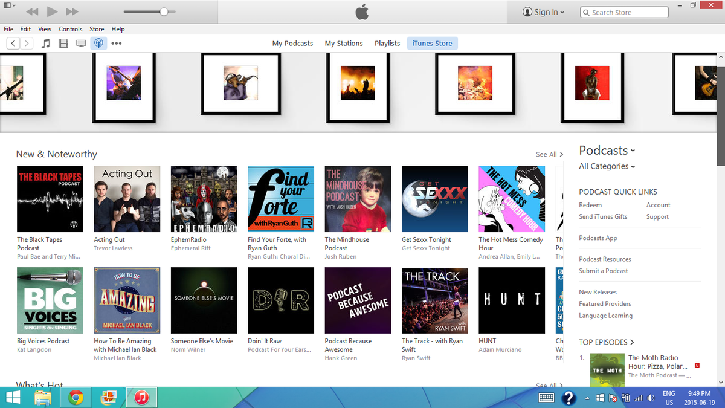Open the EphemRadio podcast artwork

(x=204, y=199)
